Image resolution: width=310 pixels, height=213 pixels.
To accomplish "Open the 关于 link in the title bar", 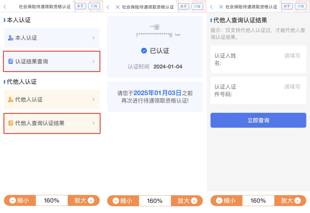I will [x=80, y=6].
